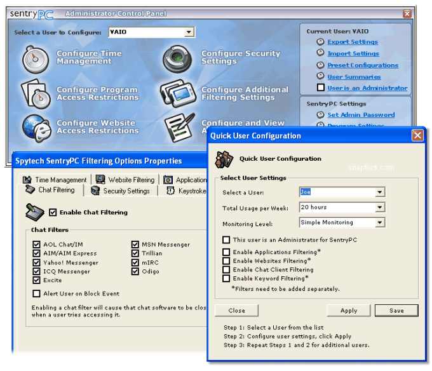The image size is (432, 371).
Task: Open the Monitoring Level dropdown
Action: pyautogui.click(x=380, y=222)
